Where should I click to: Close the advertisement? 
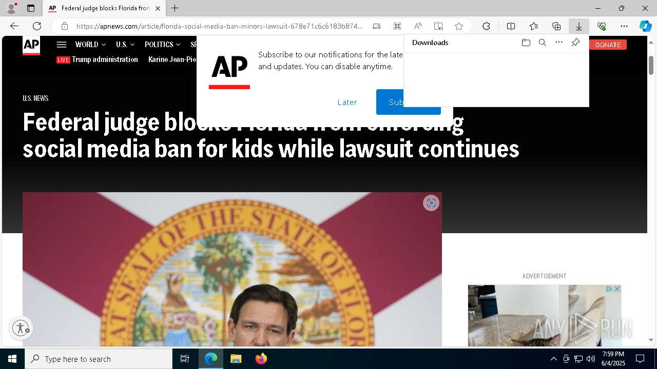[617, 289]
